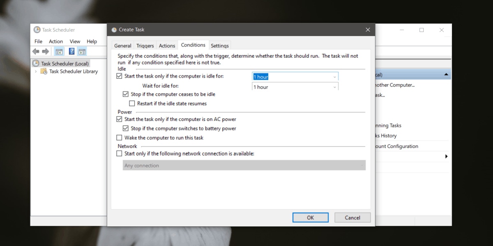Image resolution: width=493 pixels, height=246 pixels.
Task: Select the Conditions tab
Action: (193, 45)
